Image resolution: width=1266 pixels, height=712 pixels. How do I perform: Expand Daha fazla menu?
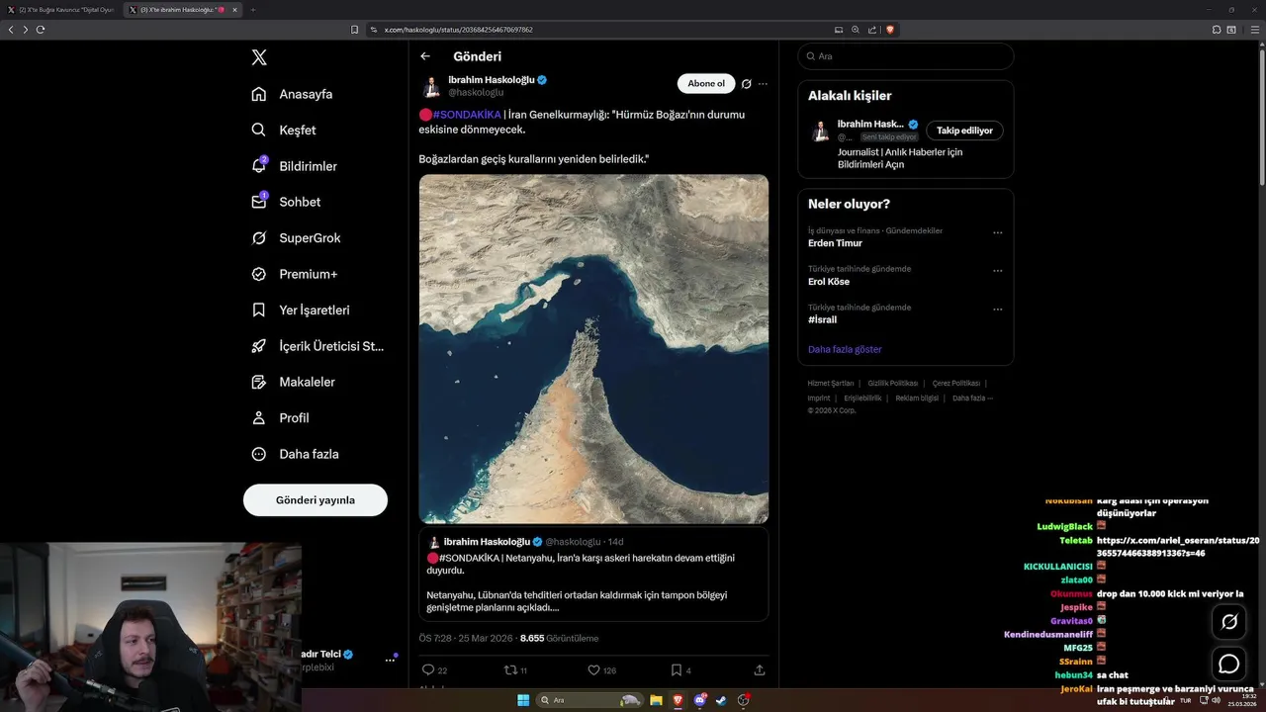pos(295,454)
